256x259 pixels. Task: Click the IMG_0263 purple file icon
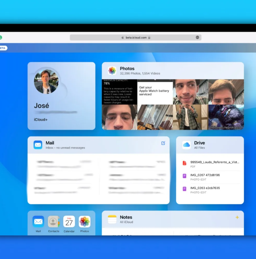click(184, 189)
